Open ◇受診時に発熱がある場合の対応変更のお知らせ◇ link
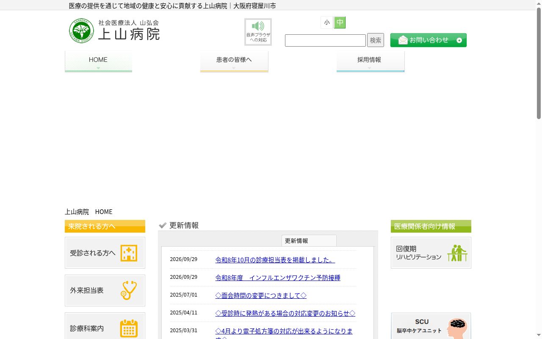 click(285, 313)
